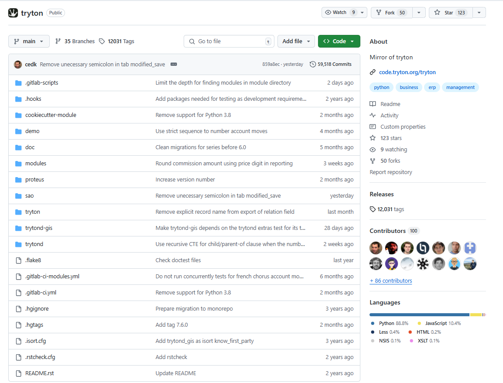The width and height of the screenshot is (503, 383).
Task: Open the Watch notifications dropdown arrow
Action: coord(363,13)
